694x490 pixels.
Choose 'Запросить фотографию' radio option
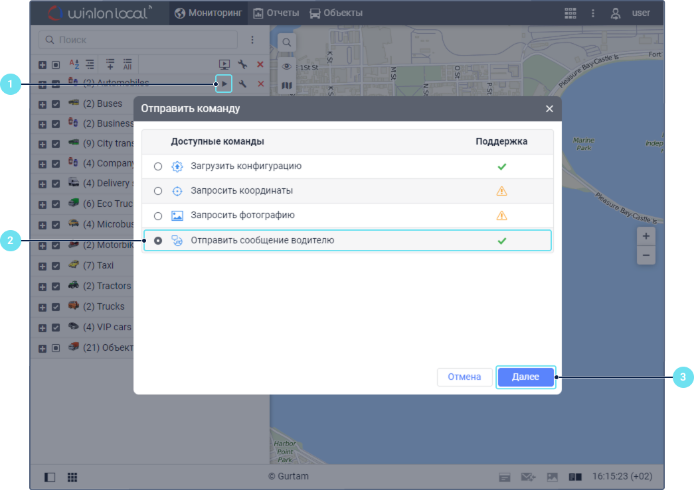tap(158, 215)
